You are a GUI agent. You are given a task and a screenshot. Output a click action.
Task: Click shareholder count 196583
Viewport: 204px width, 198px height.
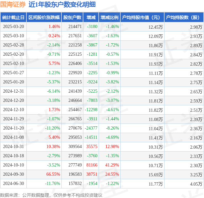75,174
